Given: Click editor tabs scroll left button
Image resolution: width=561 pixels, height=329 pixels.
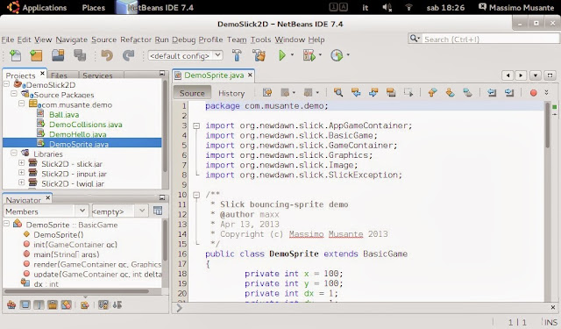Looking at the screenshot, I should (x=508, y=75).
